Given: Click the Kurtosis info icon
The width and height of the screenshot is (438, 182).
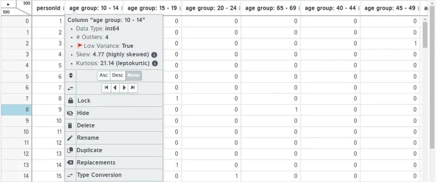Looking at the screenshot, I should pyautogui.click(x=155, y=63).
